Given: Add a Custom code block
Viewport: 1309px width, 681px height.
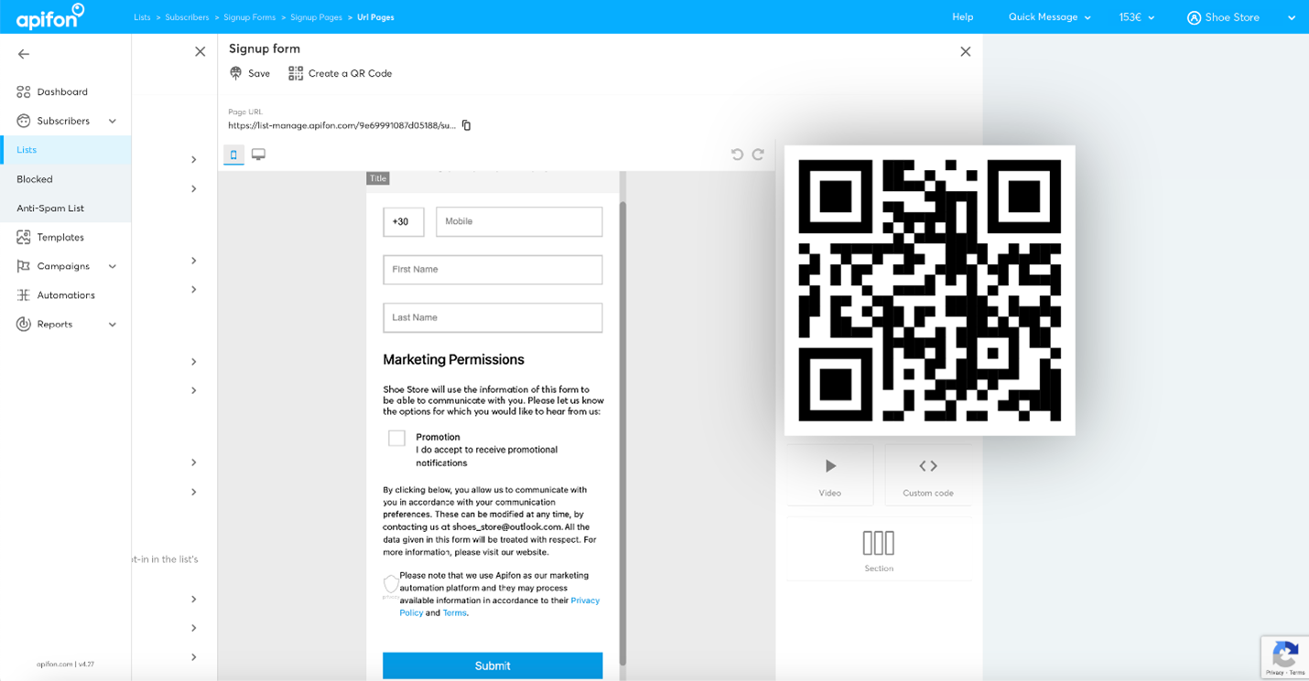Looking at the screenshot, I should 928,475.
